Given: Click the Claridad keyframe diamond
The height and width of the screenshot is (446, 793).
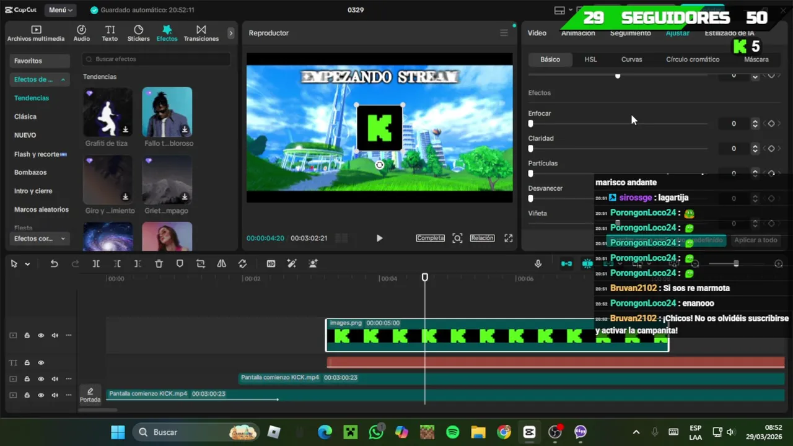Looking at the screenshot, I should tap(771, 148).
